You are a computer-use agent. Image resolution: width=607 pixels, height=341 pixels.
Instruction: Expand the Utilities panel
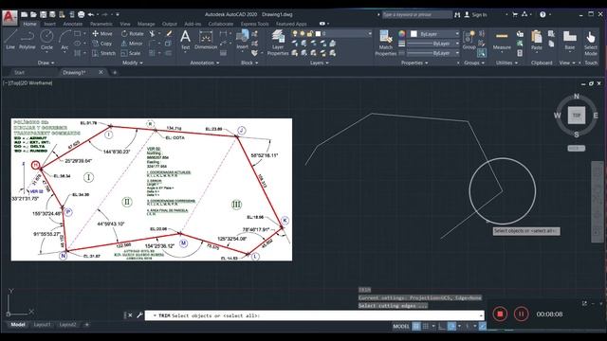[506, 63]
